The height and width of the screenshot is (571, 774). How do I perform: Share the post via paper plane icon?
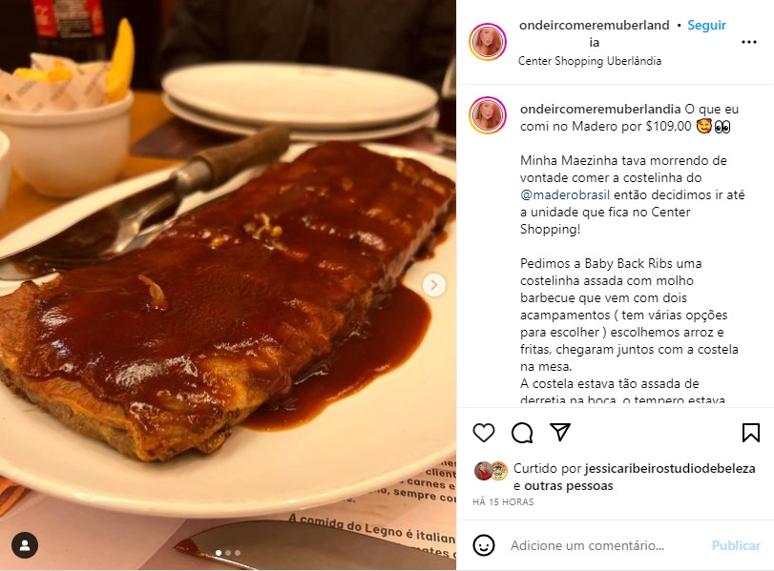click(x=560, y=432)
